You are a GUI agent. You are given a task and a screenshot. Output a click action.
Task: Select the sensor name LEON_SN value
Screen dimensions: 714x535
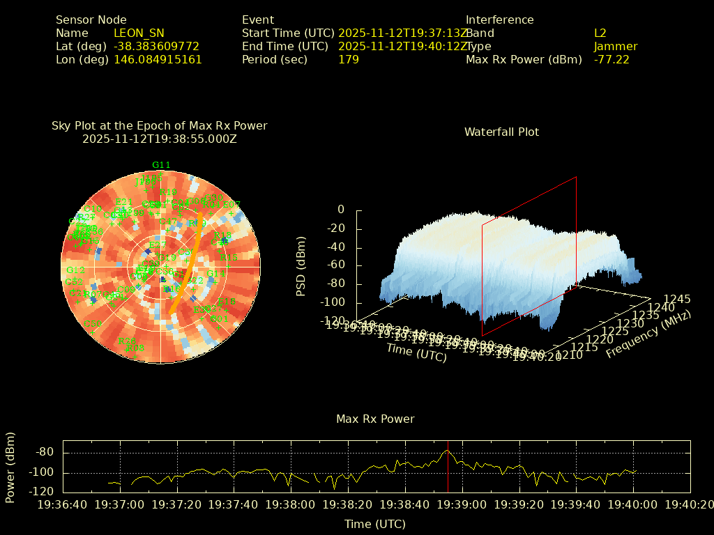coord(139,33)
